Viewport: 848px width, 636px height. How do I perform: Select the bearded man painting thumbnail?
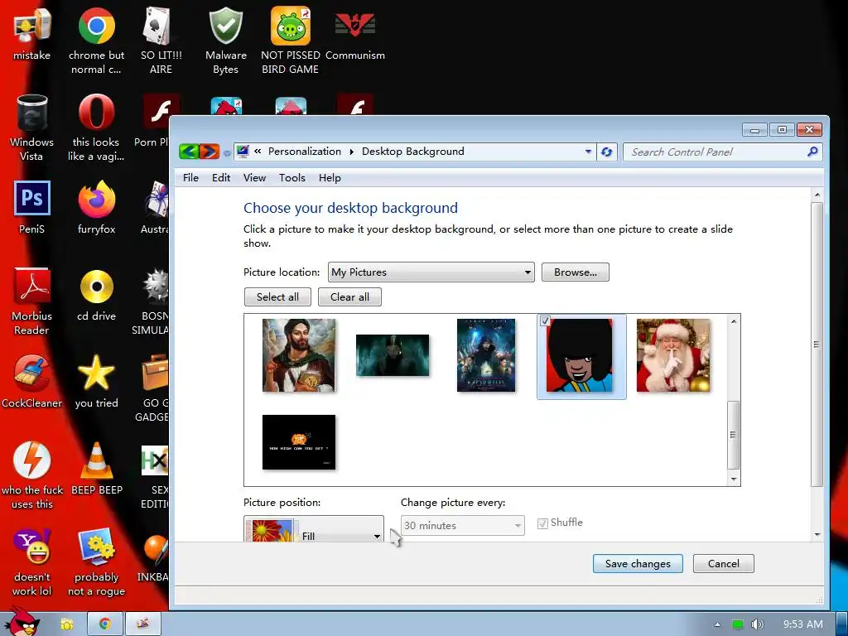point(298,355)
